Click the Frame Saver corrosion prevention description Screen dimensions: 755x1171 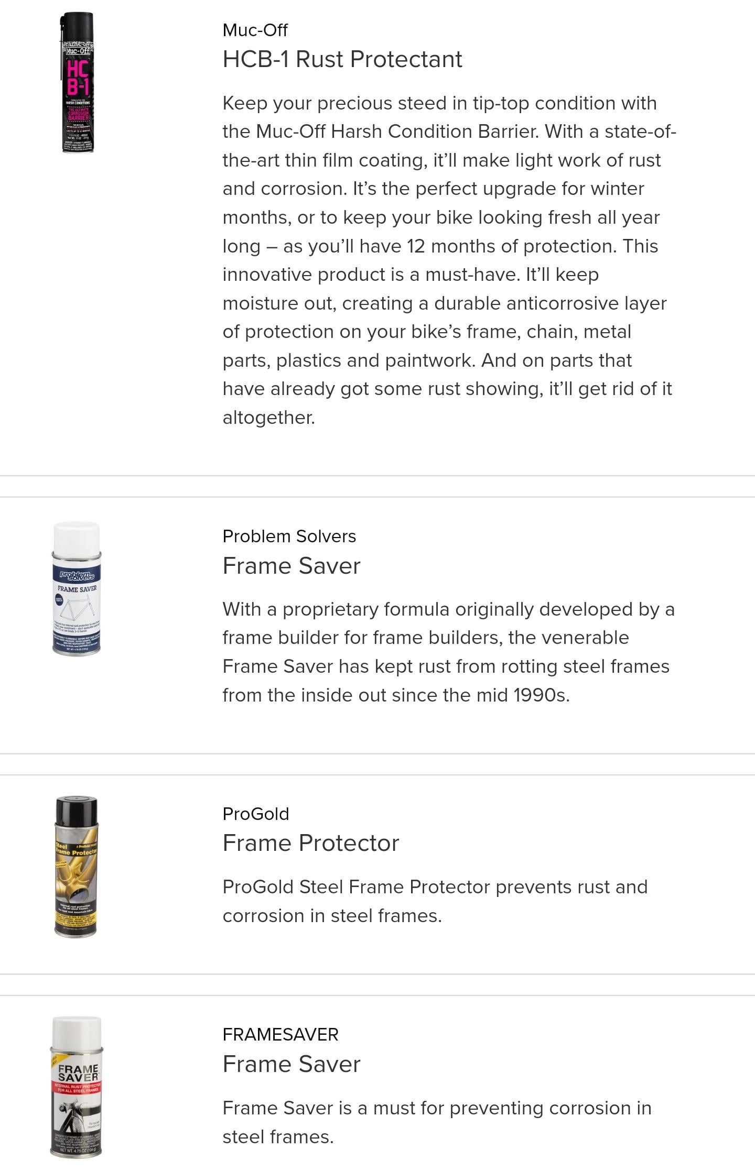point(437,1122)
